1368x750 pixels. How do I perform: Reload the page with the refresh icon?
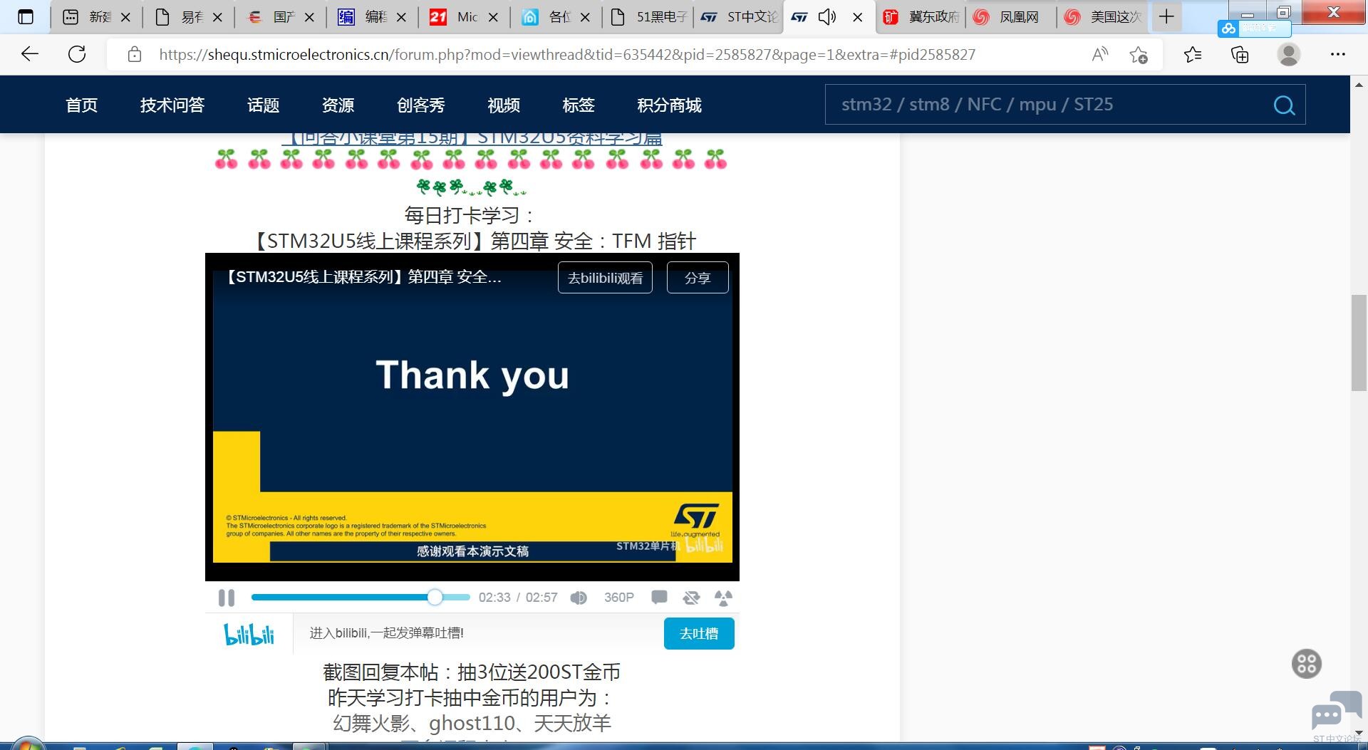tap(77, 54)
